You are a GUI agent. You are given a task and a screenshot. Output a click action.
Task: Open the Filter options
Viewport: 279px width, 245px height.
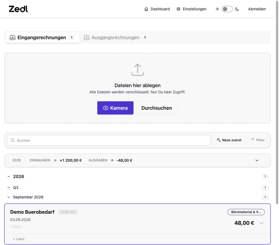[258, 140]
